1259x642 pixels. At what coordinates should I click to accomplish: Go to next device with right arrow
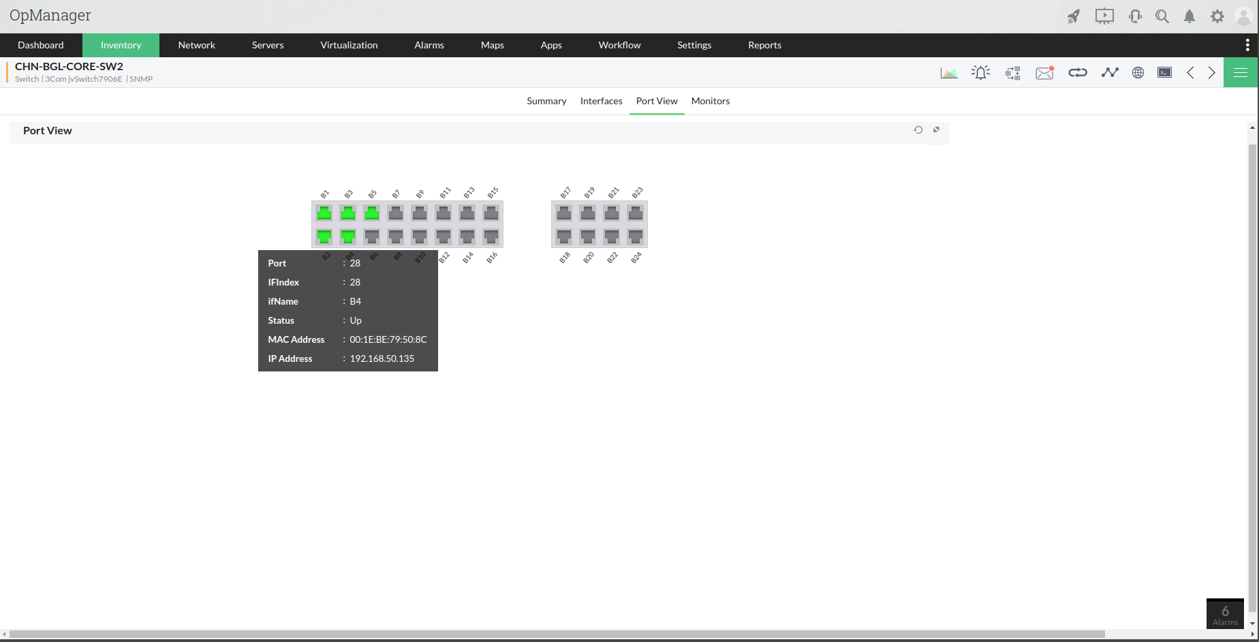click(x=1212, y=72)
